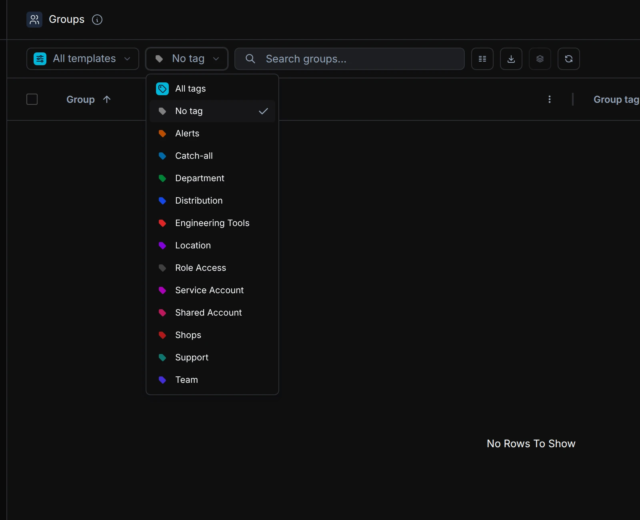640x520 pixels.
Task: Download groups with the export icon
Action: click(x=511, y=59)
